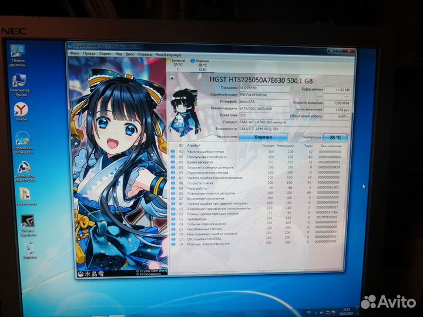The width and height of the screenshot is (423, 317).
Task: Click status circle for attribute 05 Переназначенные сектора
Action: tap(173, 173)
